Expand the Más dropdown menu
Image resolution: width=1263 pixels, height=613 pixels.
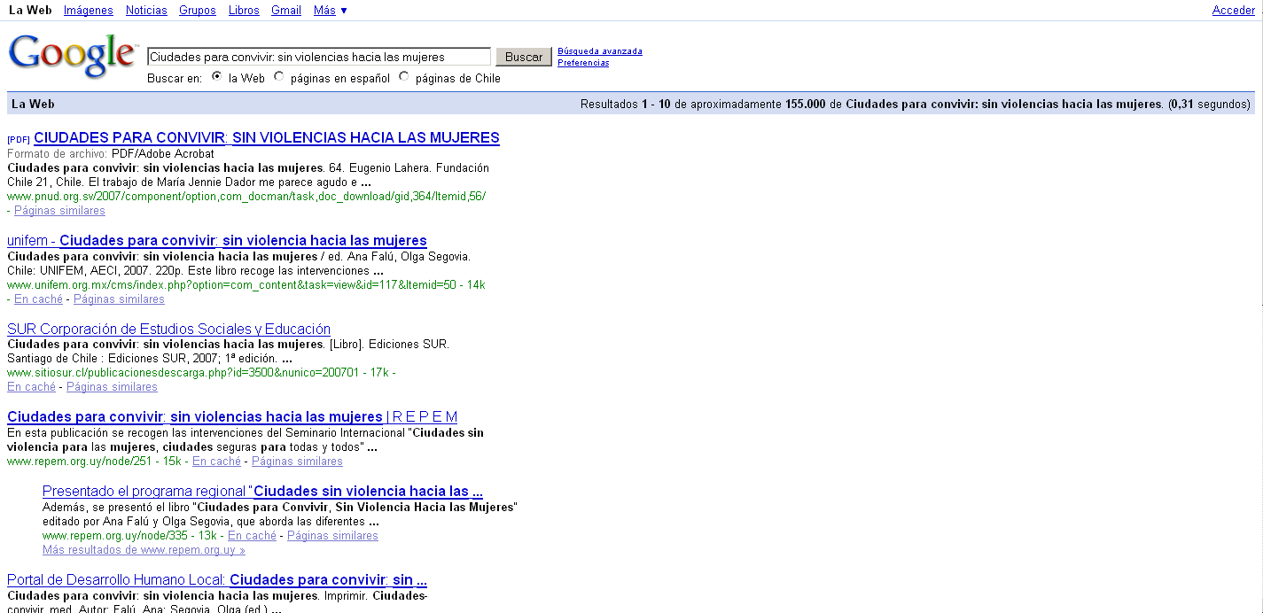coord(331,11)
